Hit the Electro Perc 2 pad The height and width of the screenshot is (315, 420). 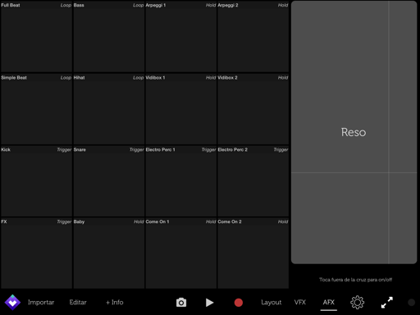(253, 181)
